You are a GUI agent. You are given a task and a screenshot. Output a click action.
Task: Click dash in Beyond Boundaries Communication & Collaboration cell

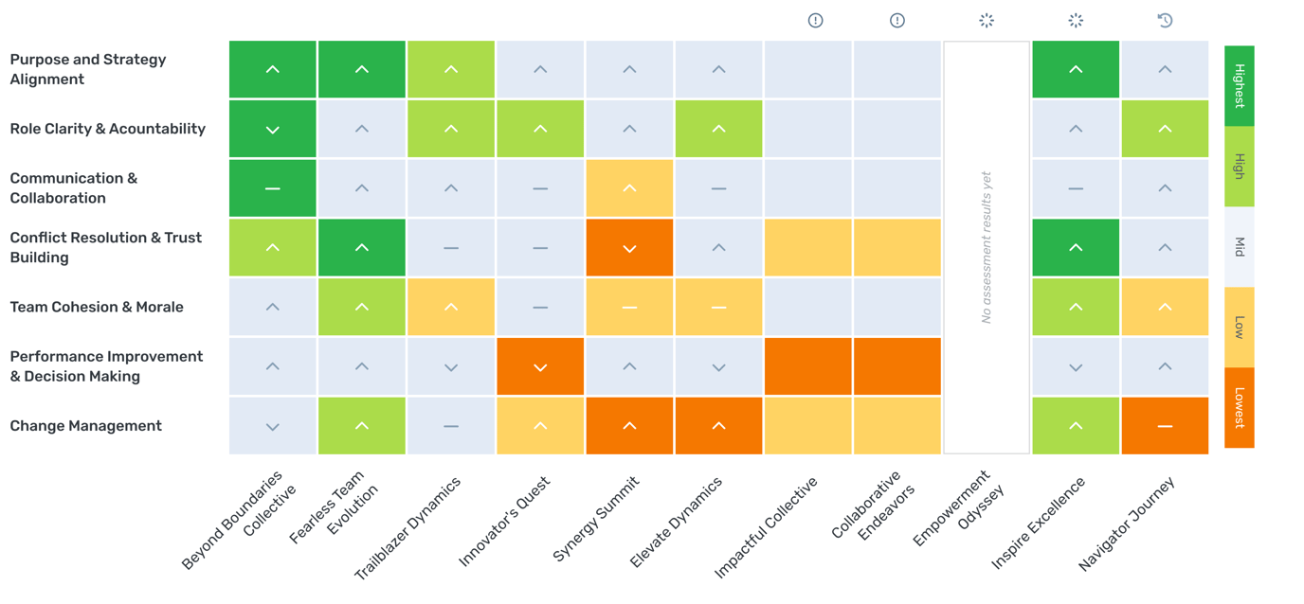coord(273,188)
